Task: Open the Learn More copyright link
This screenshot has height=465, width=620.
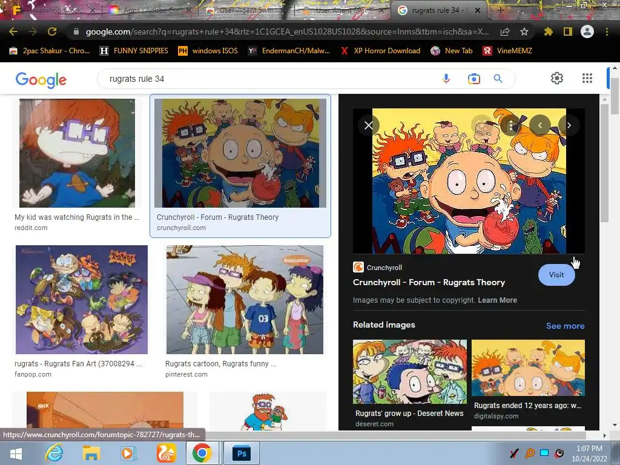Action: (498, 300)
